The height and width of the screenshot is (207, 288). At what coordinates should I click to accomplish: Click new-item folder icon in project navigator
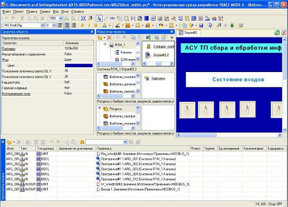point(100,37)
